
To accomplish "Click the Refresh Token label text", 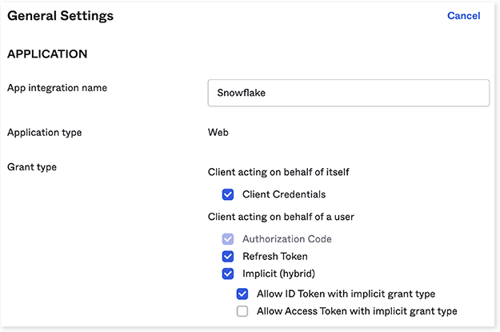I will click(275, 257).
